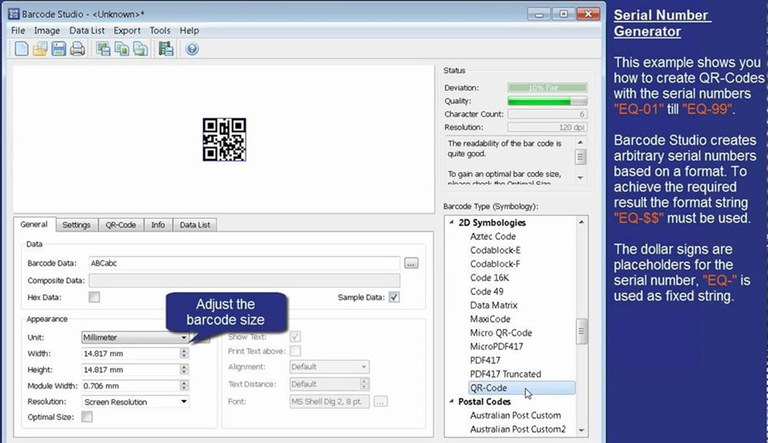Select Australian Post Custom symbology
Screen dimensions: 768x443
coord(515,415)
